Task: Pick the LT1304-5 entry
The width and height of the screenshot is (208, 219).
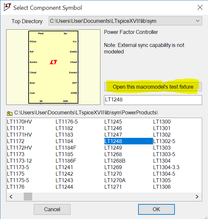Action: [x=164, y=174]
